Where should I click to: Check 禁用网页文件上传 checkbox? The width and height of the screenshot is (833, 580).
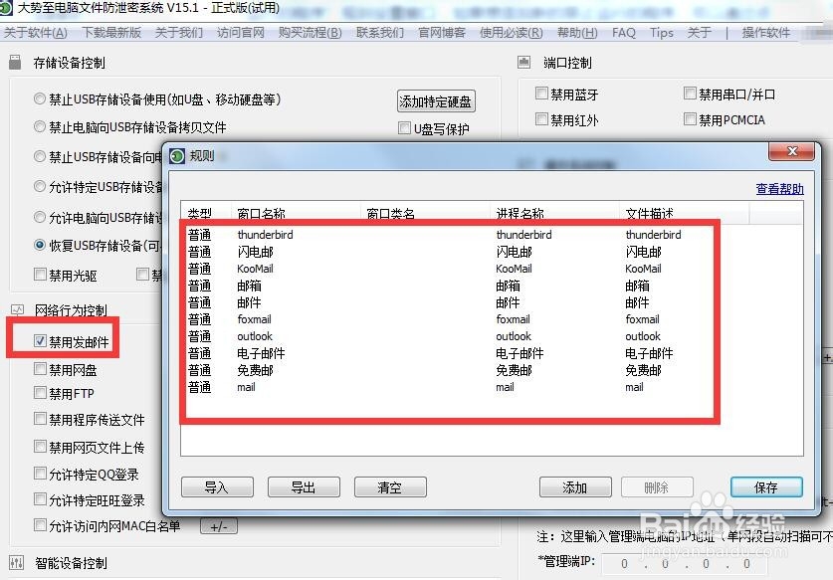tap(40, 446)
